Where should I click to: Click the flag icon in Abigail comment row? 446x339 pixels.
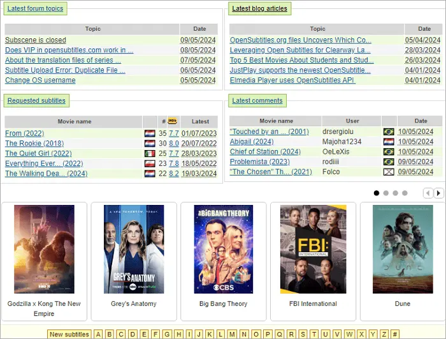(x=389, y=142)
